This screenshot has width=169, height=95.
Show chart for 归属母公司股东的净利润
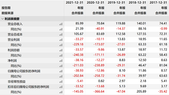(x=61, y=71)
